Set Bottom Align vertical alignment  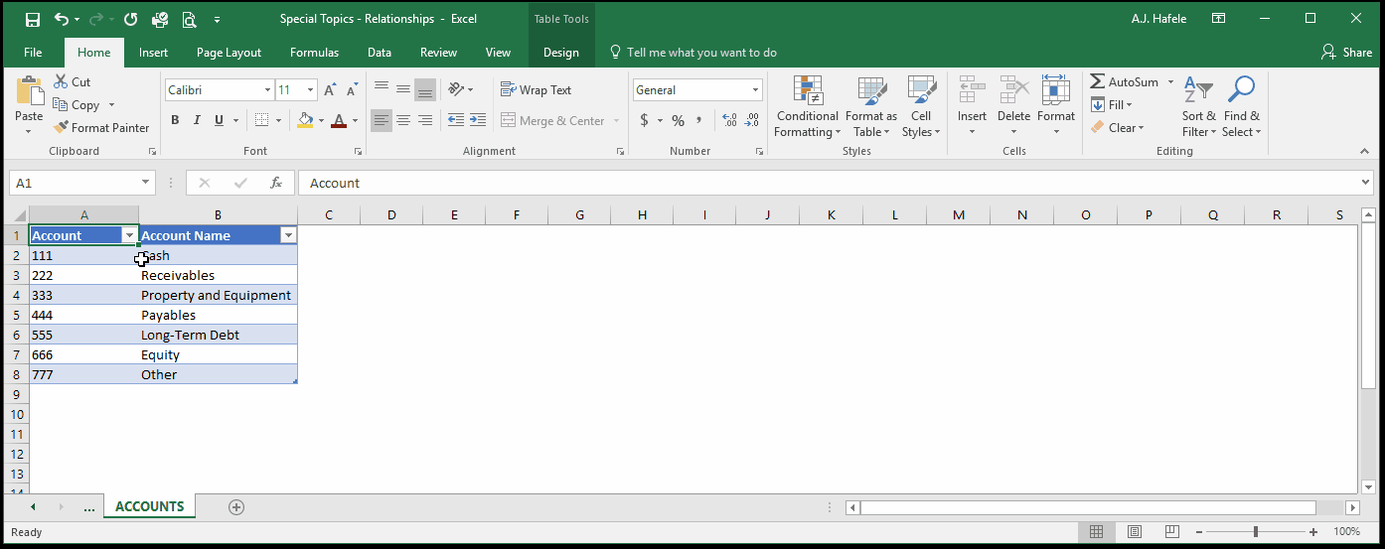click(425, 89)
